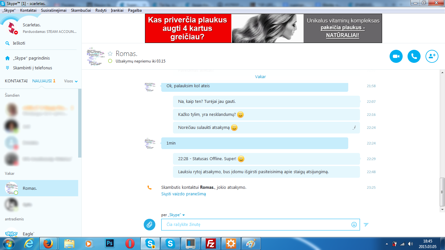Open Windows Explorer folder on taskbar
This screenshot has height=250, width=445.
coord(69,243)
